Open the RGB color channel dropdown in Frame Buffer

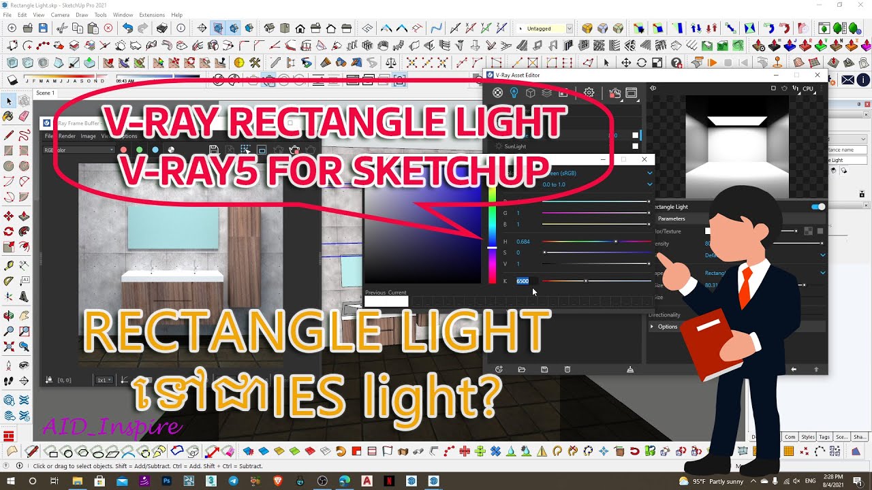(78, 150)
